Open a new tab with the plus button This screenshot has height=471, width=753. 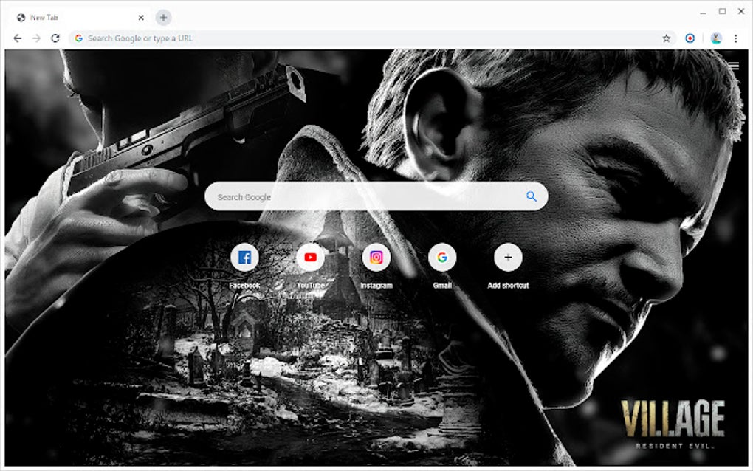click(163, 18)
